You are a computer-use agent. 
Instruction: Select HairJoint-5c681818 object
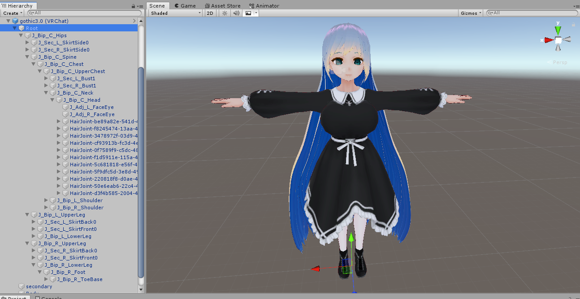click(104, 165)
